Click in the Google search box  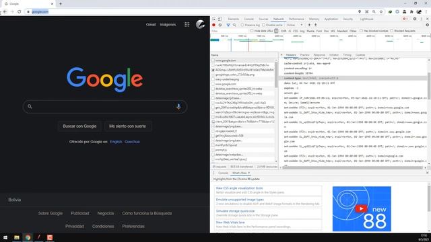pyautogui.click(x=104, y=106)
